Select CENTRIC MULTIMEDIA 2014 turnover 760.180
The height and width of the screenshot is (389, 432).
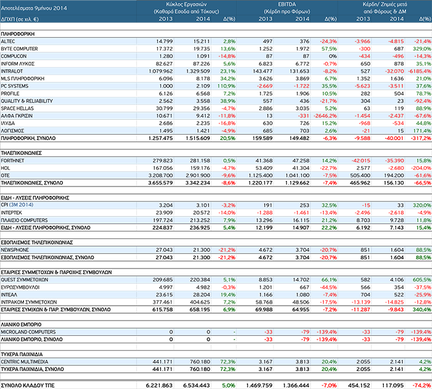200,362
